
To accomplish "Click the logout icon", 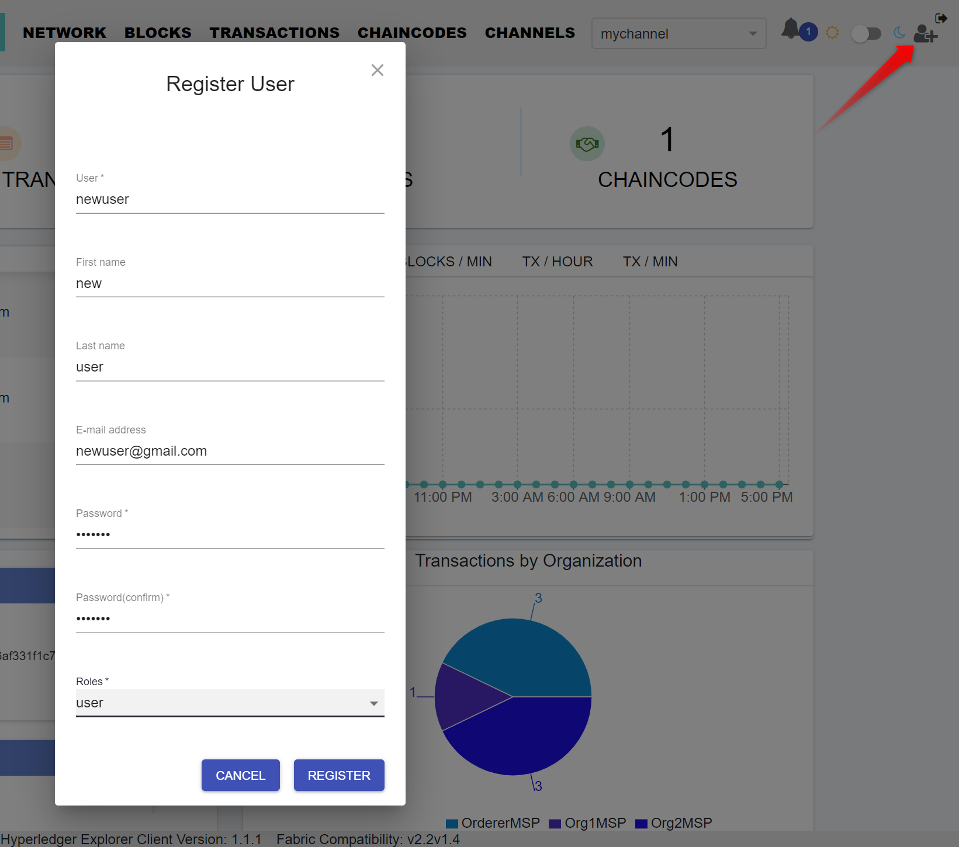I will [941, 18].
